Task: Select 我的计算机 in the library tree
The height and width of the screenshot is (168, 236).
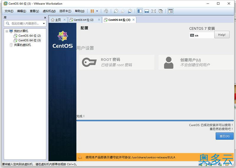Action: click(21, 31)
